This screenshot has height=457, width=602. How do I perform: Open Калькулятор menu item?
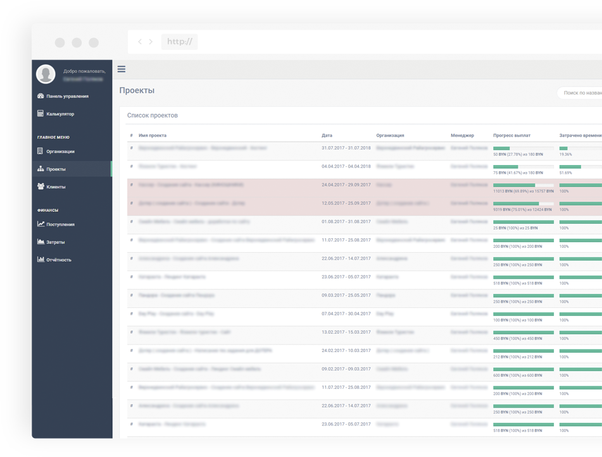point(60,114)
